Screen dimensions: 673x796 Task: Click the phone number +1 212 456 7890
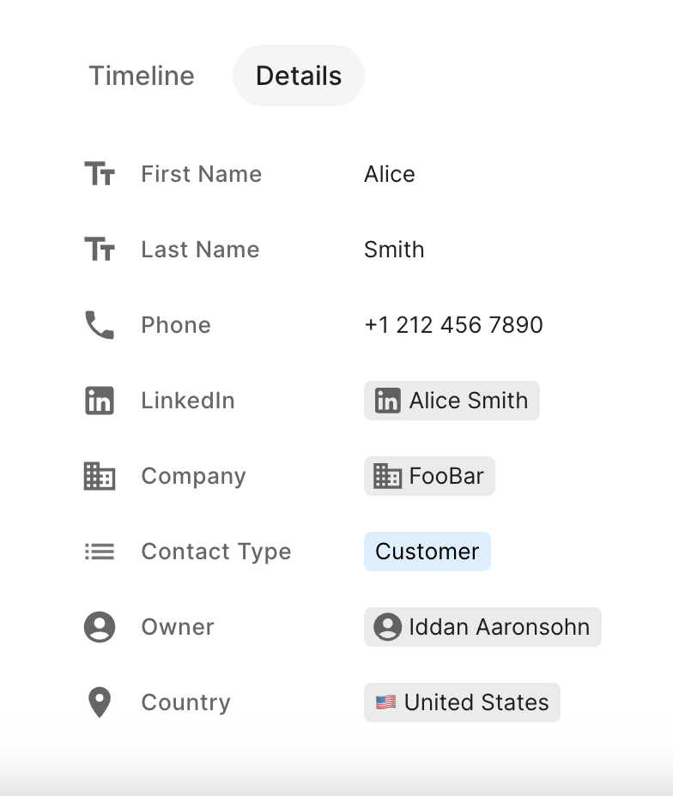point(454,325)
